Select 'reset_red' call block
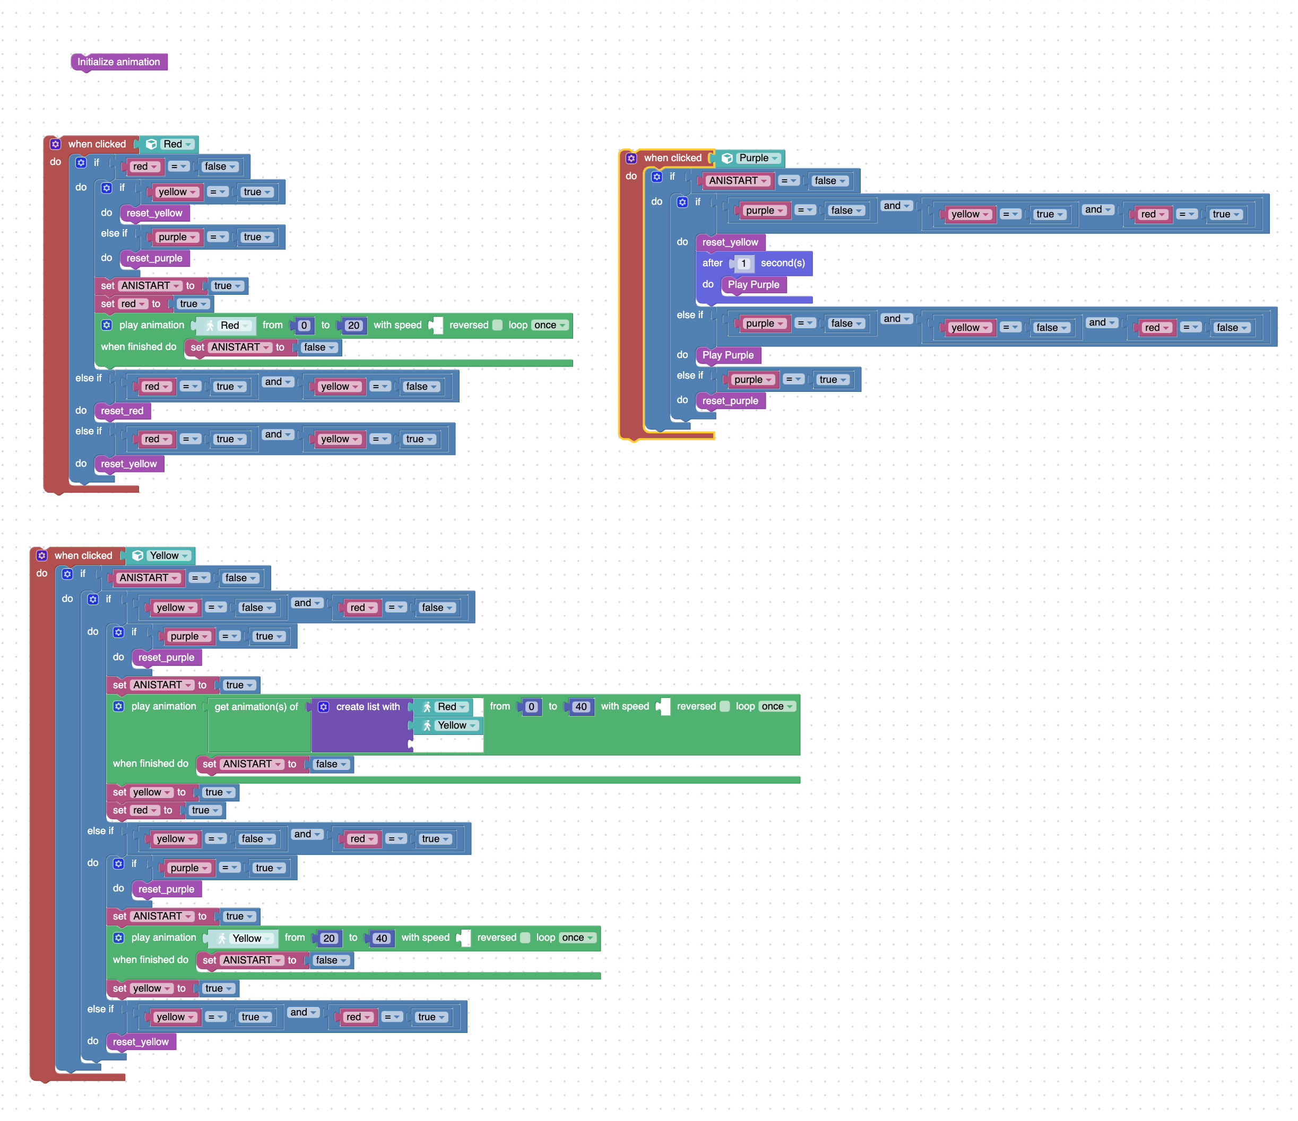The image size is (1298, 1121). pyautogui.click(x=122, y=410)
